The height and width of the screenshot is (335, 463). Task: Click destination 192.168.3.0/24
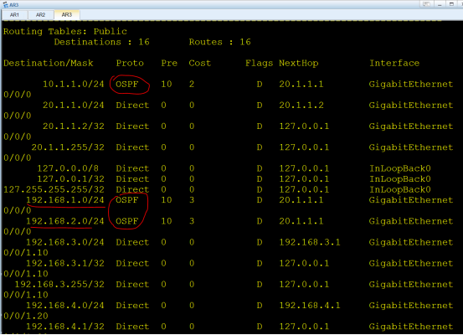65,242
